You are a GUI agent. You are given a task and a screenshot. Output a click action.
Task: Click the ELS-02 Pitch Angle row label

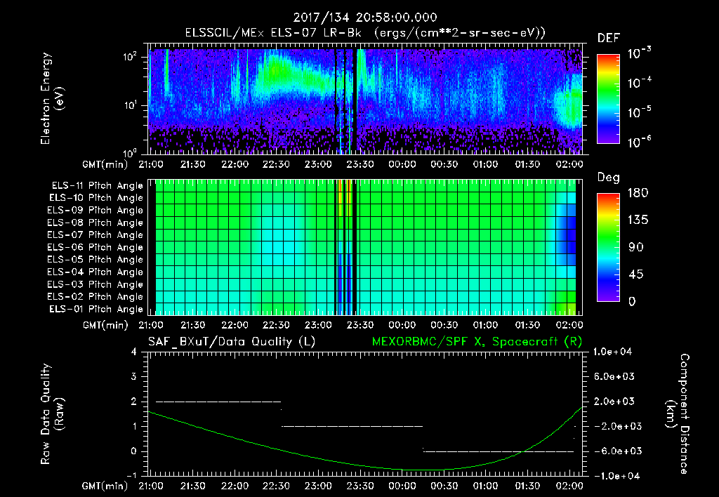tap(95, 297)
